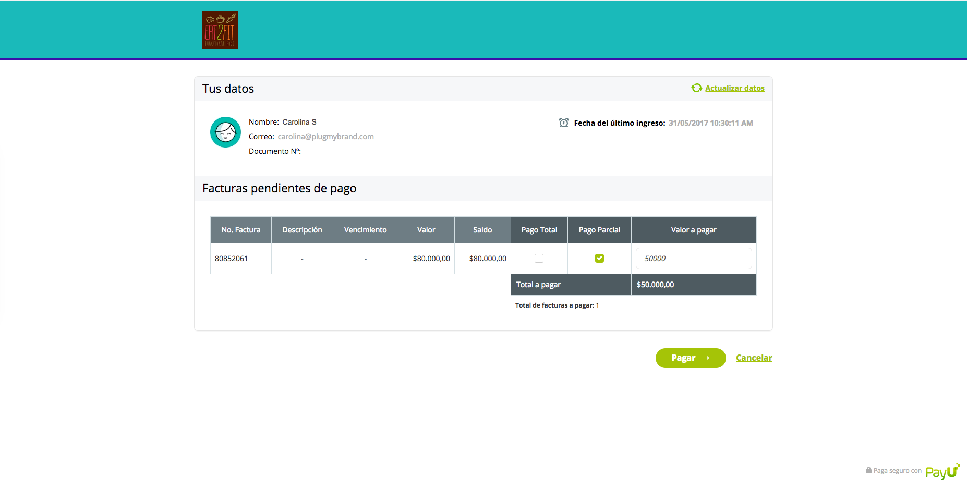Click the $50.000,00 total amount
The height and width of the screenshot is (490, 967).
click(655, 285)
